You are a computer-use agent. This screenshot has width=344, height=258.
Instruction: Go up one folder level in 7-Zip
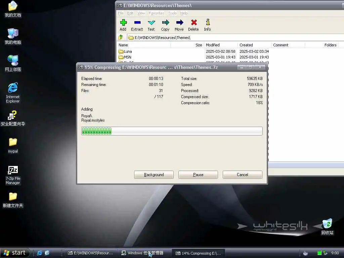pyautogui.click(x=121, y=37)
